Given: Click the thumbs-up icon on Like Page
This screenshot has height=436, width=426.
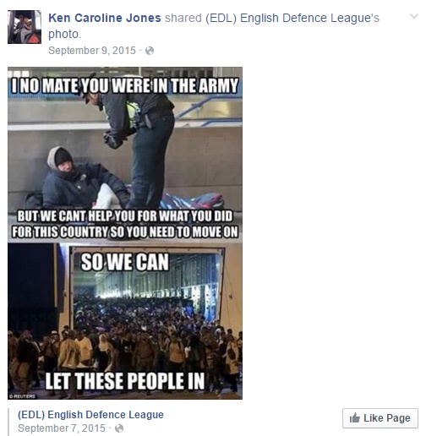Looking at the screenshot, I should 355,418.
